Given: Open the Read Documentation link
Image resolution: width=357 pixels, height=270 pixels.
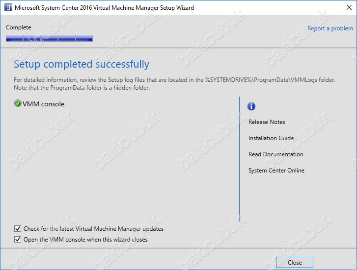Looking at the screenshot, I should pyautogui.click(x=275, y=154).
